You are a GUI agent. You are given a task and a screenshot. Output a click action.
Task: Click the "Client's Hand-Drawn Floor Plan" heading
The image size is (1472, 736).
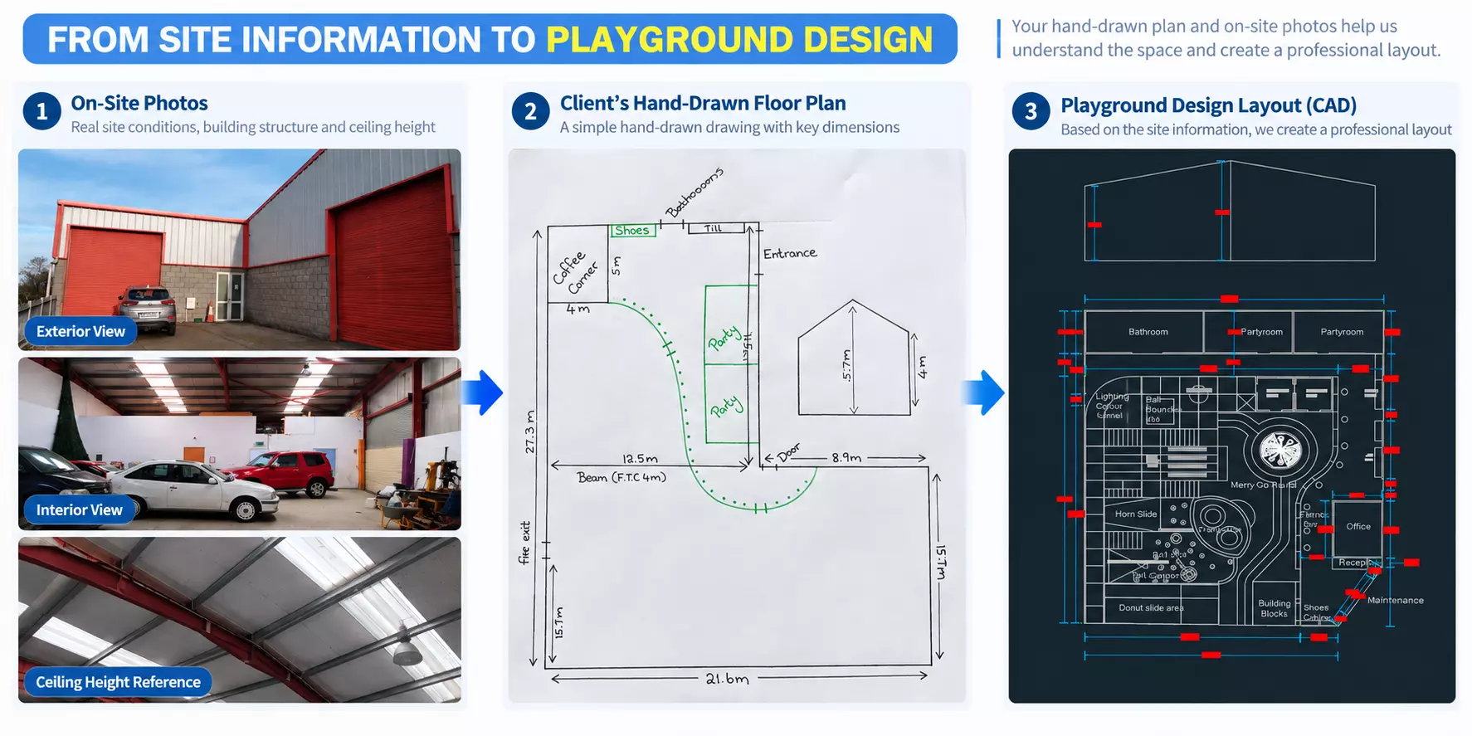703,103
